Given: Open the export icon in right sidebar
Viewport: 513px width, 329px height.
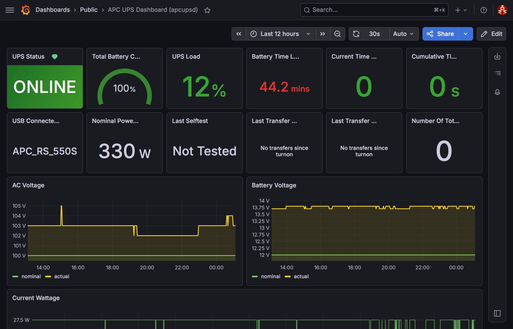Looking at the screenshot, I should pyautogui.click(x=497, y=56).
